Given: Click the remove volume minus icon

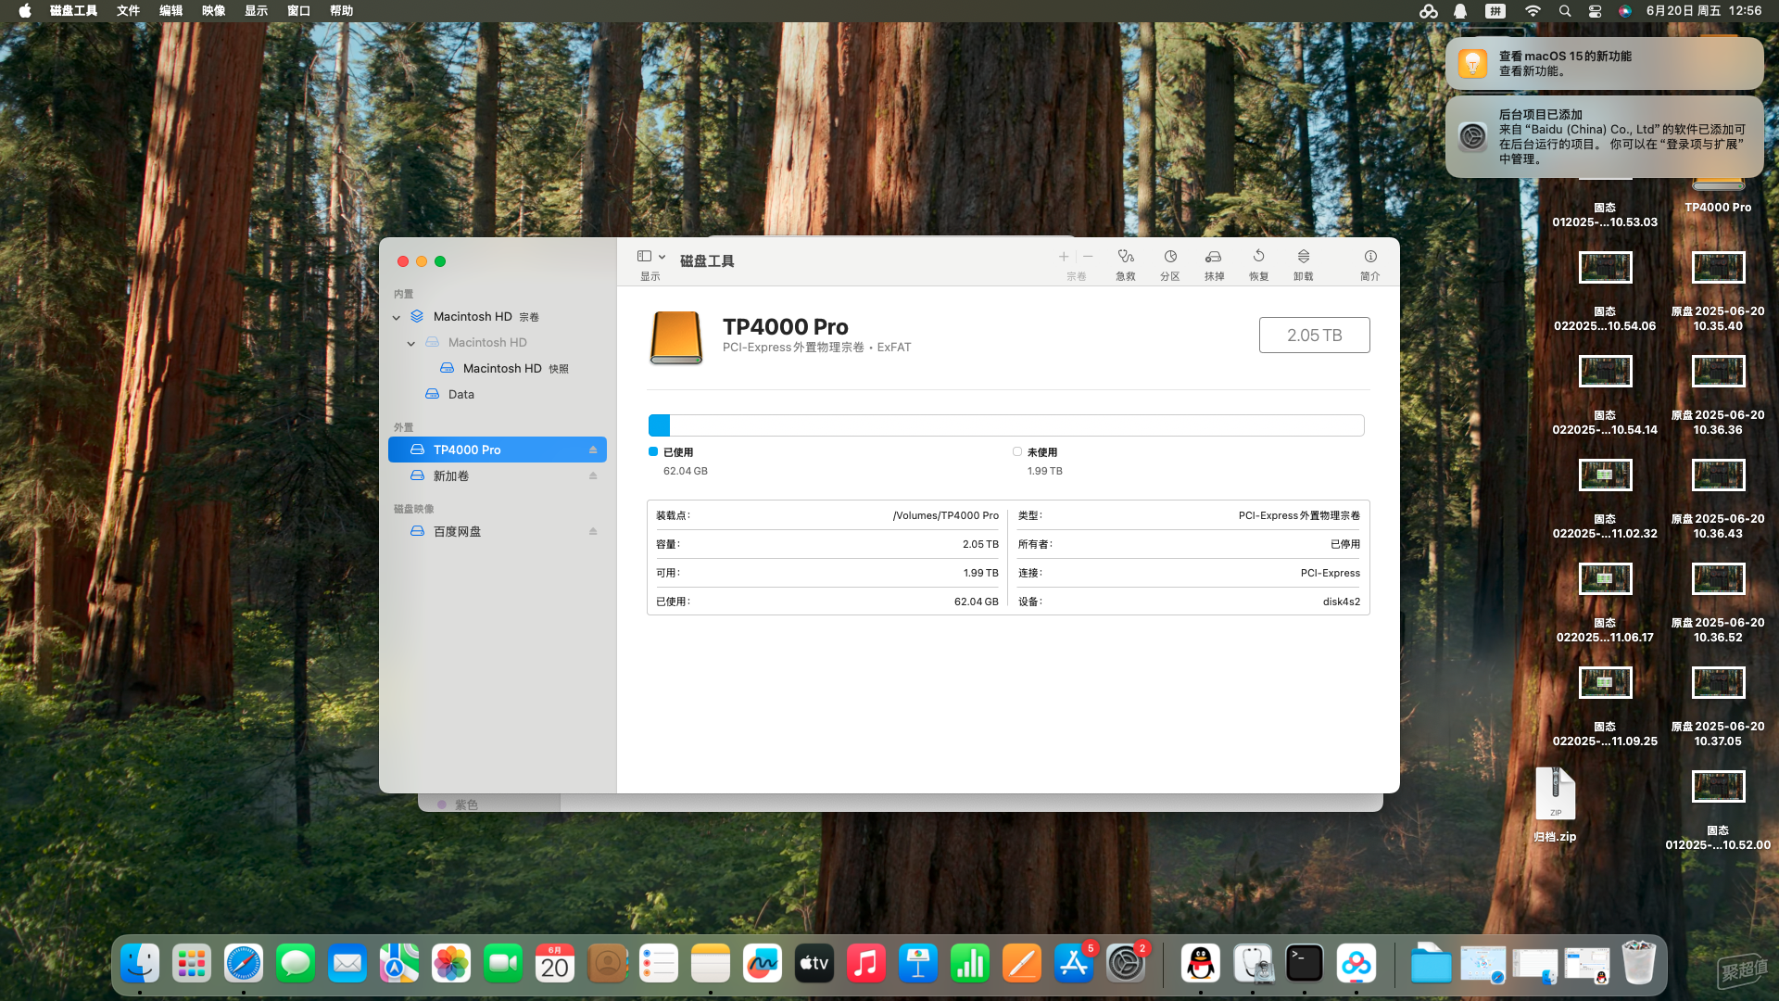Looking at the screenshot, I should (1088, 257).
